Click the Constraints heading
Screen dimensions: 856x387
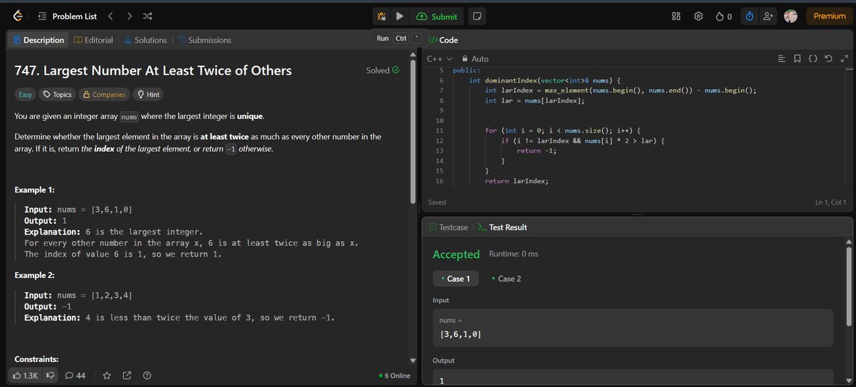pos(36,358)
